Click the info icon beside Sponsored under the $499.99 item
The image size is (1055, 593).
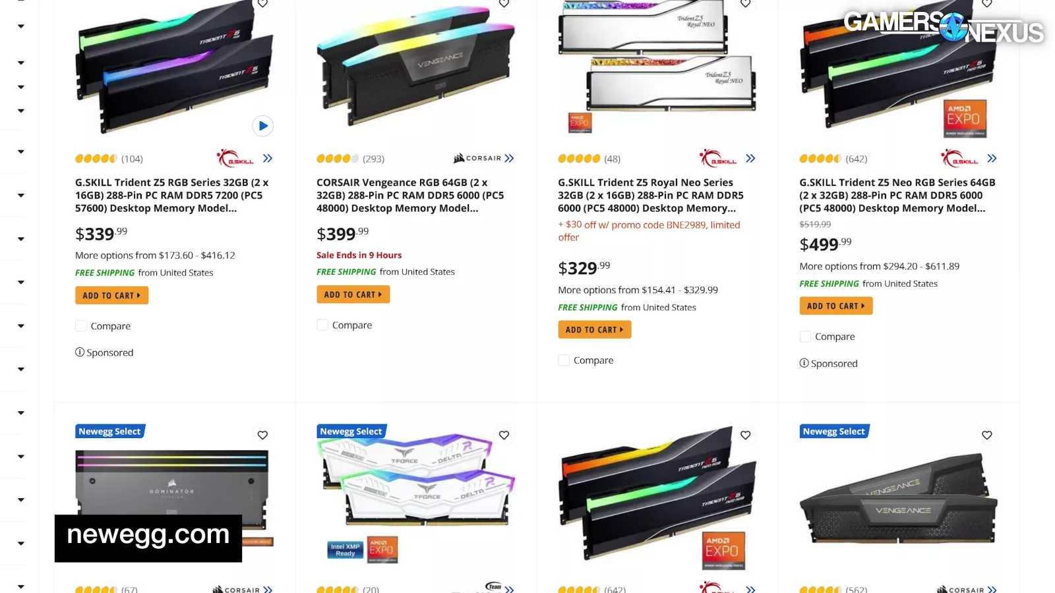click(804, 363)
